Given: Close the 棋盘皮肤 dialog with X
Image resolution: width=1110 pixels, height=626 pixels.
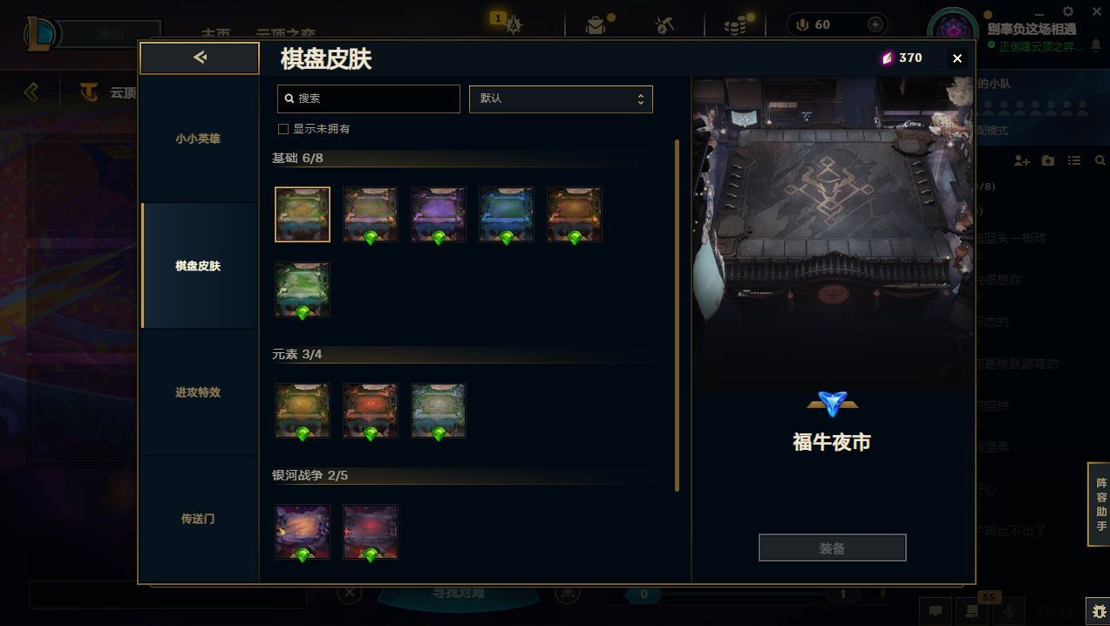Looking at the screenshot, I should click(957, 58).
